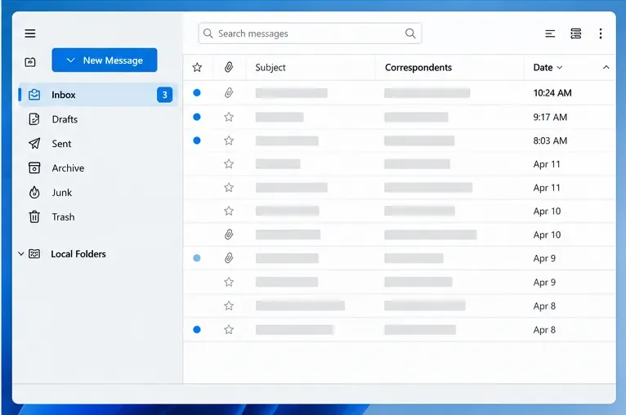Viewport: 626px width, 415px height.
Task: Click the paperclip attachment column header
Action: coord(229,67)
